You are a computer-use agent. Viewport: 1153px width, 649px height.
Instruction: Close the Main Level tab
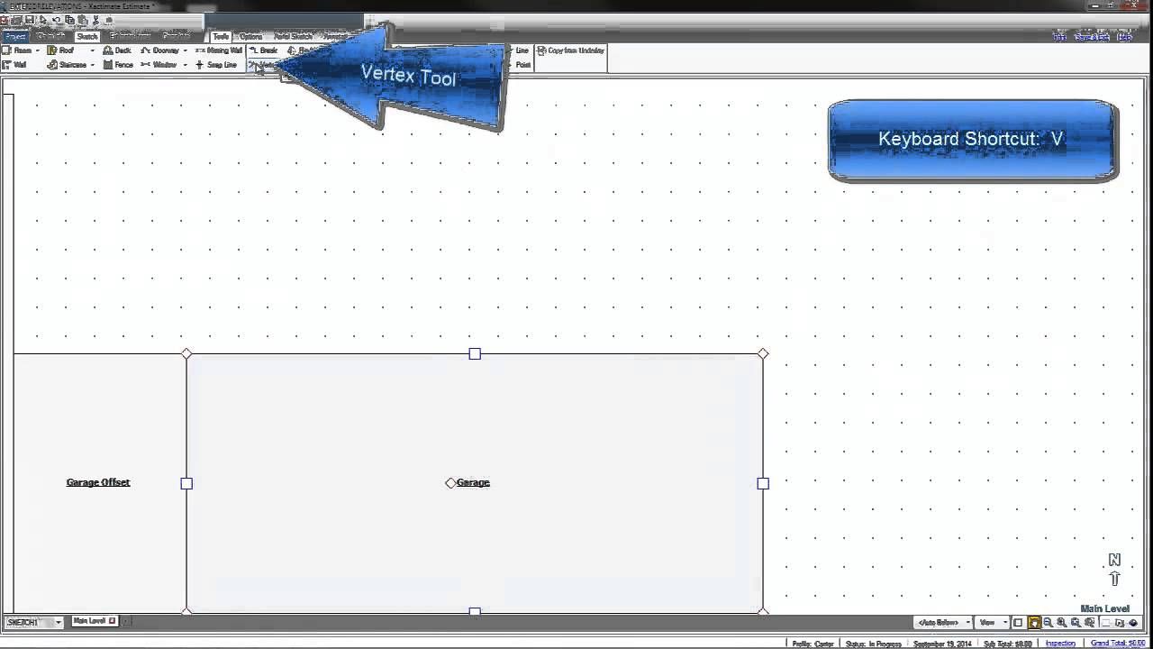(x=113, y=621)
